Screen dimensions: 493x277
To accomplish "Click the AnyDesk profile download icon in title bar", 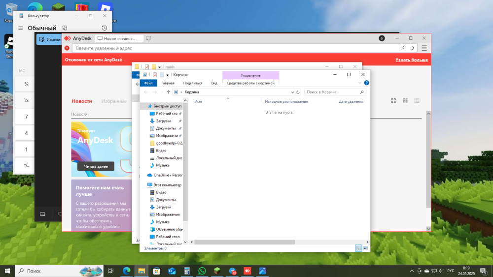I will click(382, 38).
